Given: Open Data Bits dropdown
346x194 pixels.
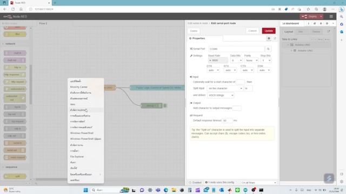Looking at the screenshot, I should point(236,60).
